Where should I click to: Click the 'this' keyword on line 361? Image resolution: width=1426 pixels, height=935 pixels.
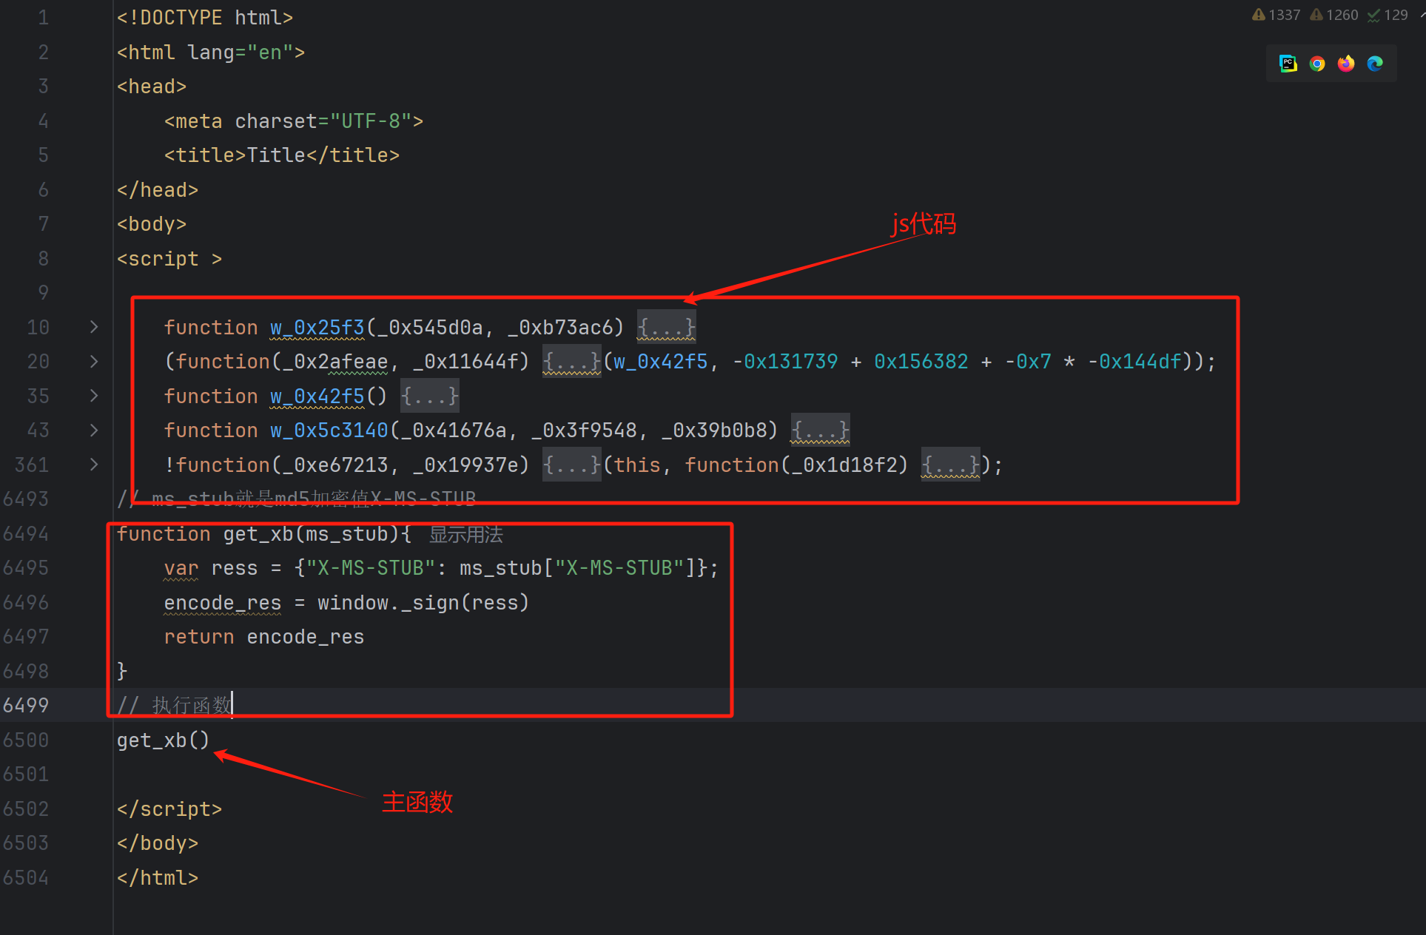point(637,465)
